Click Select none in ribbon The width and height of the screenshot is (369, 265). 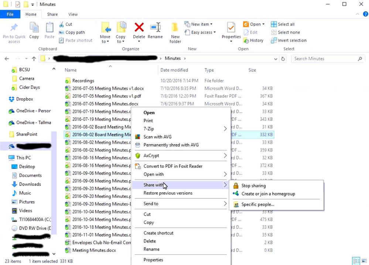(x=285, y=32)
